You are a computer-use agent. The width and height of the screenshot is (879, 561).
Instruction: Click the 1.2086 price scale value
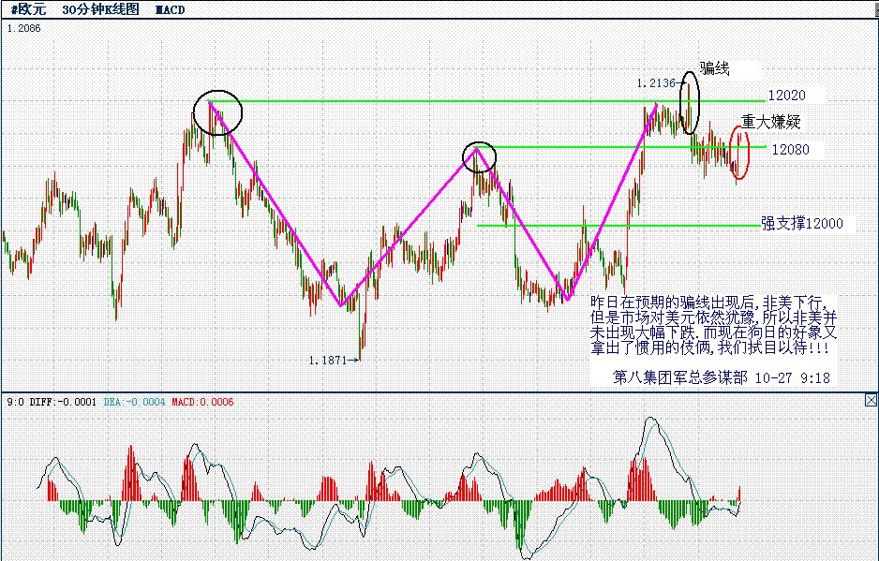pyautogui.click(x=24, y=28)
